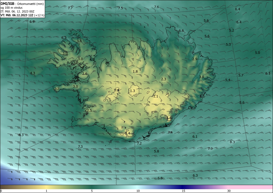Screen dimensions: 273x193
Task: Click the 7.9 value in southeast ocean
Action: pyautogui.click(x=210, y=148)
